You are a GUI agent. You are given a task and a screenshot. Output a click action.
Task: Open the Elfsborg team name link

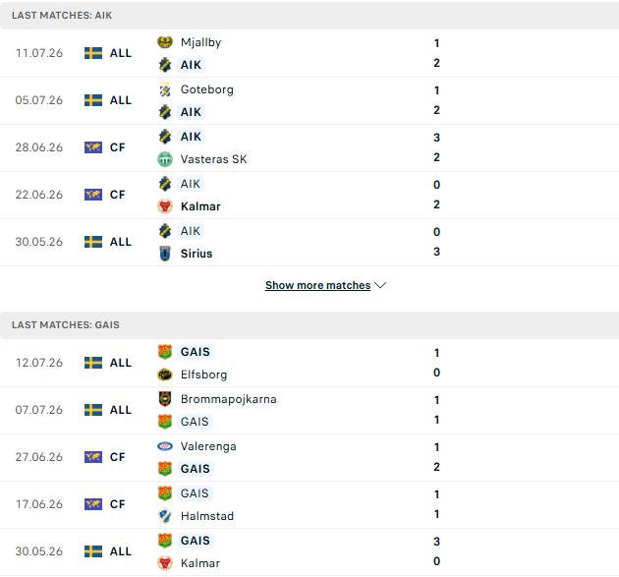tap(203, 375)
